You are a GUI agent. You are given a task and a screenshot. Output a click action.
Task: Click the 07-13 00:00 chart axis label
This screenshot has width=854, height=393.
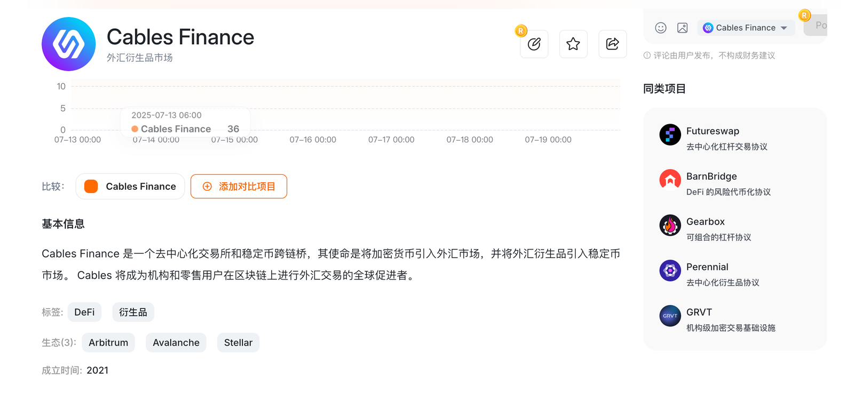coord(77,140)
